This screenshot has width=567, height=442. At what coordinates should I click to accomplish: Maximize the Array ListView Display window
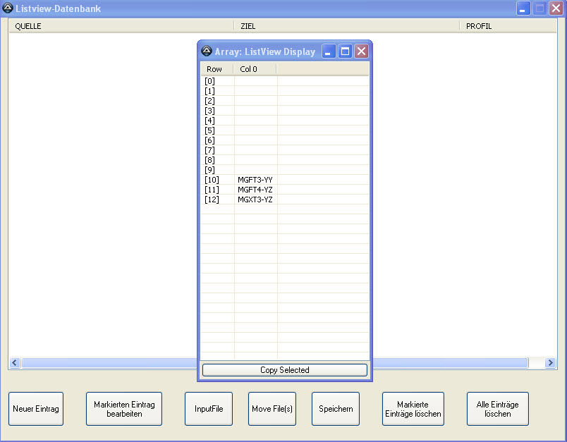coord(345,51)
